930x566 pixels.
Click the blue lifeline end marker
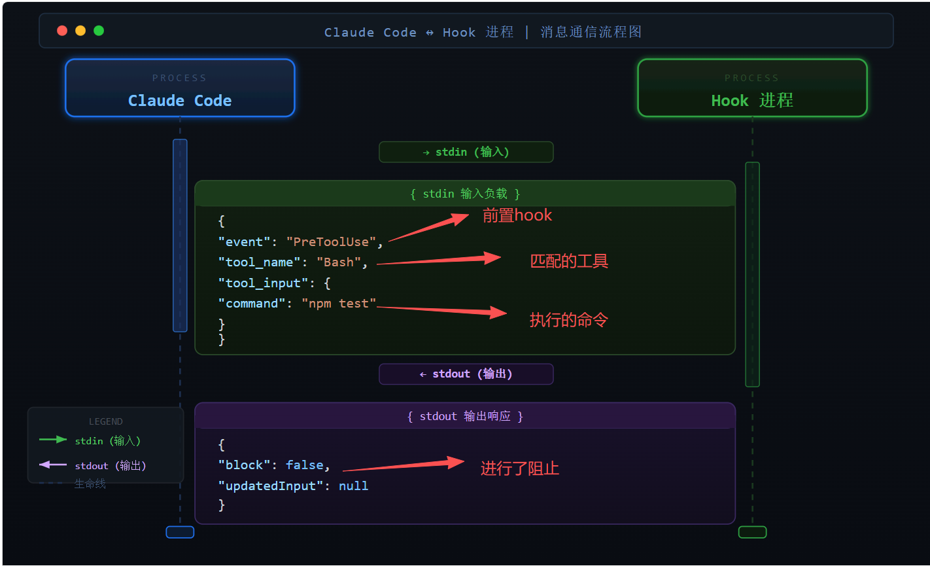coord(180,532)
